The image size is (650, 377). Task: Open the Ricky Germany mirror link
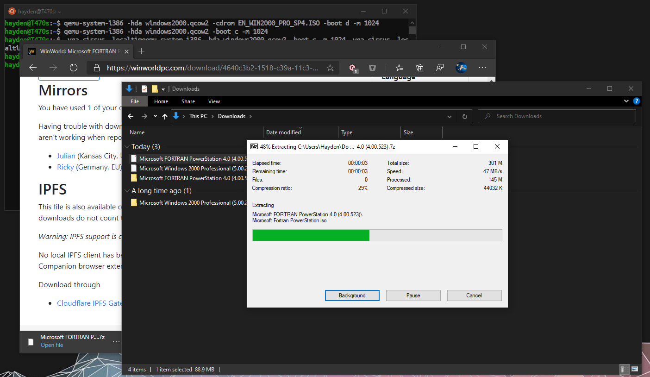pyautogui.click(x=65, y=167)
